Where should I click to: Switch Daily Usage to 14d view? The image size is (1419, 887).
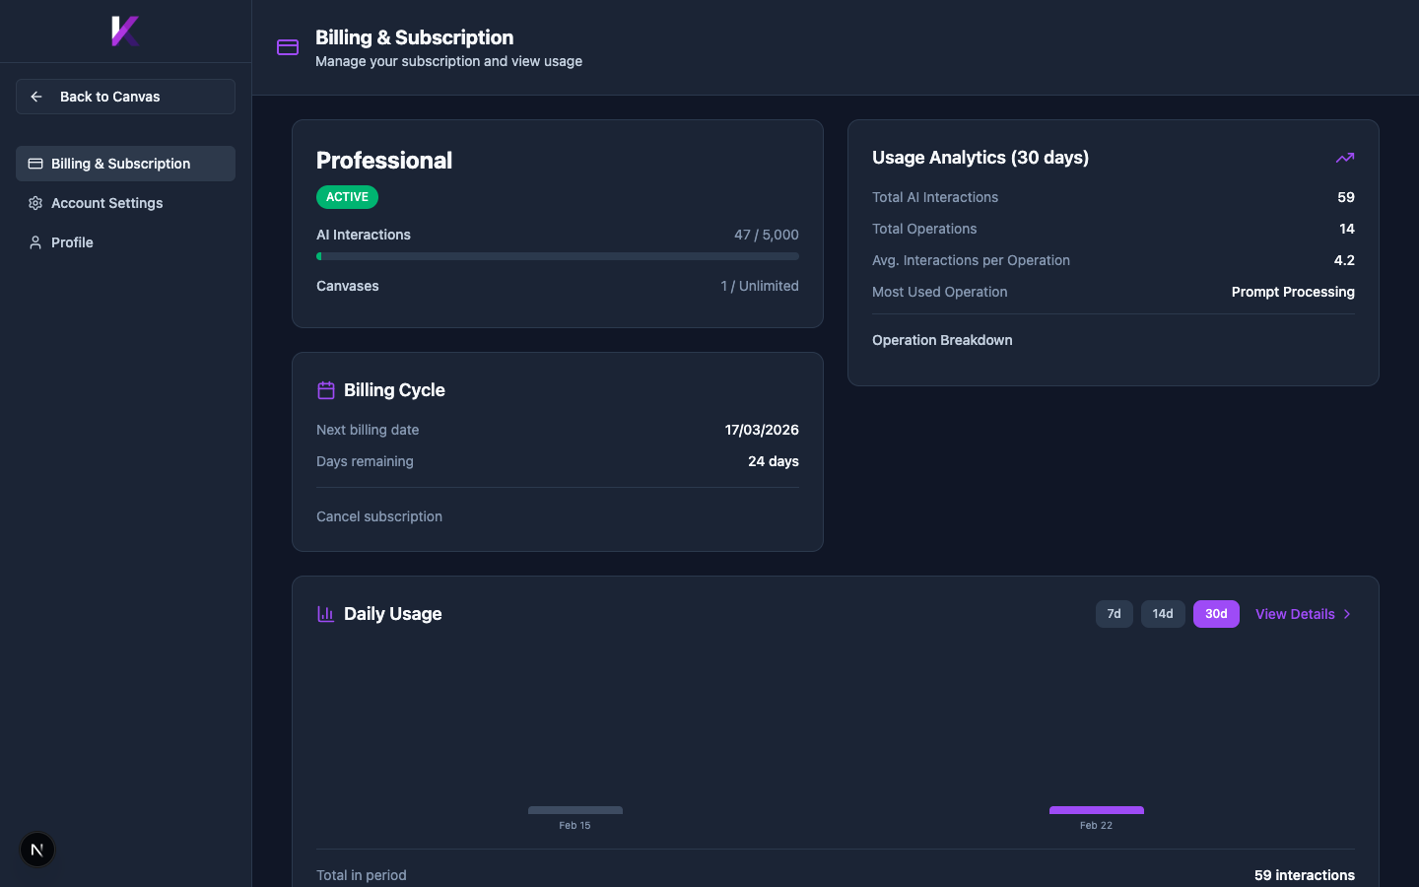pos(1163,613)
